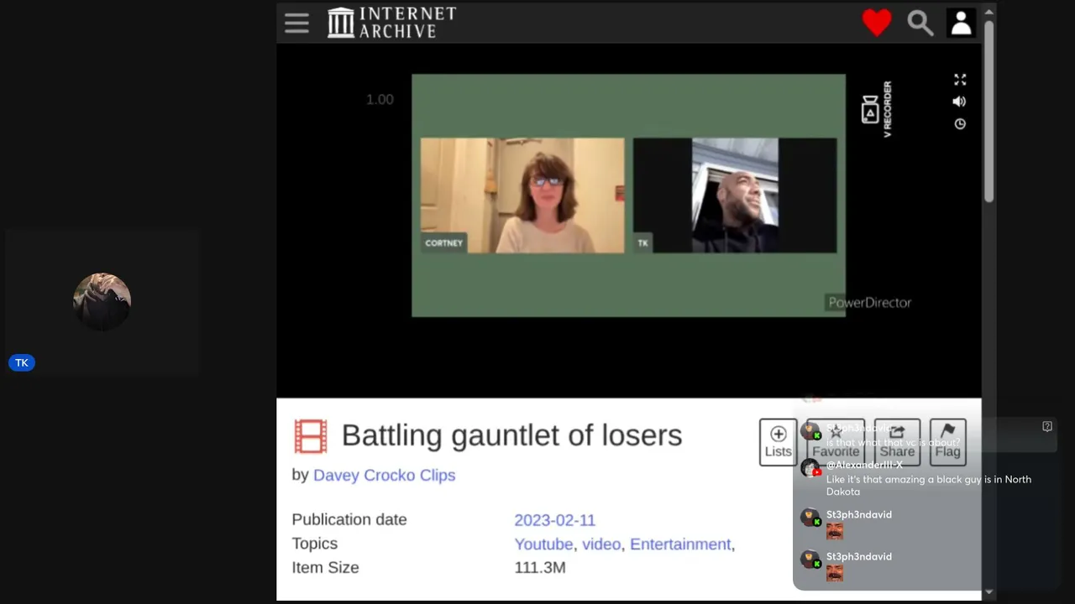Click the "1.00" speed readout in player
This screenshot has height=604, width=1075.
coord(380,100)
